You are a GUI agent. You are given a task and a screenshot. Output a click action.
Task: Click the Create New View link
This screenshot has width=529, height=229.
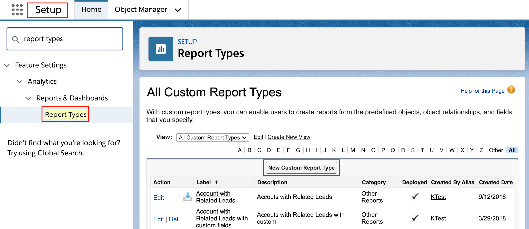[289, 137]
